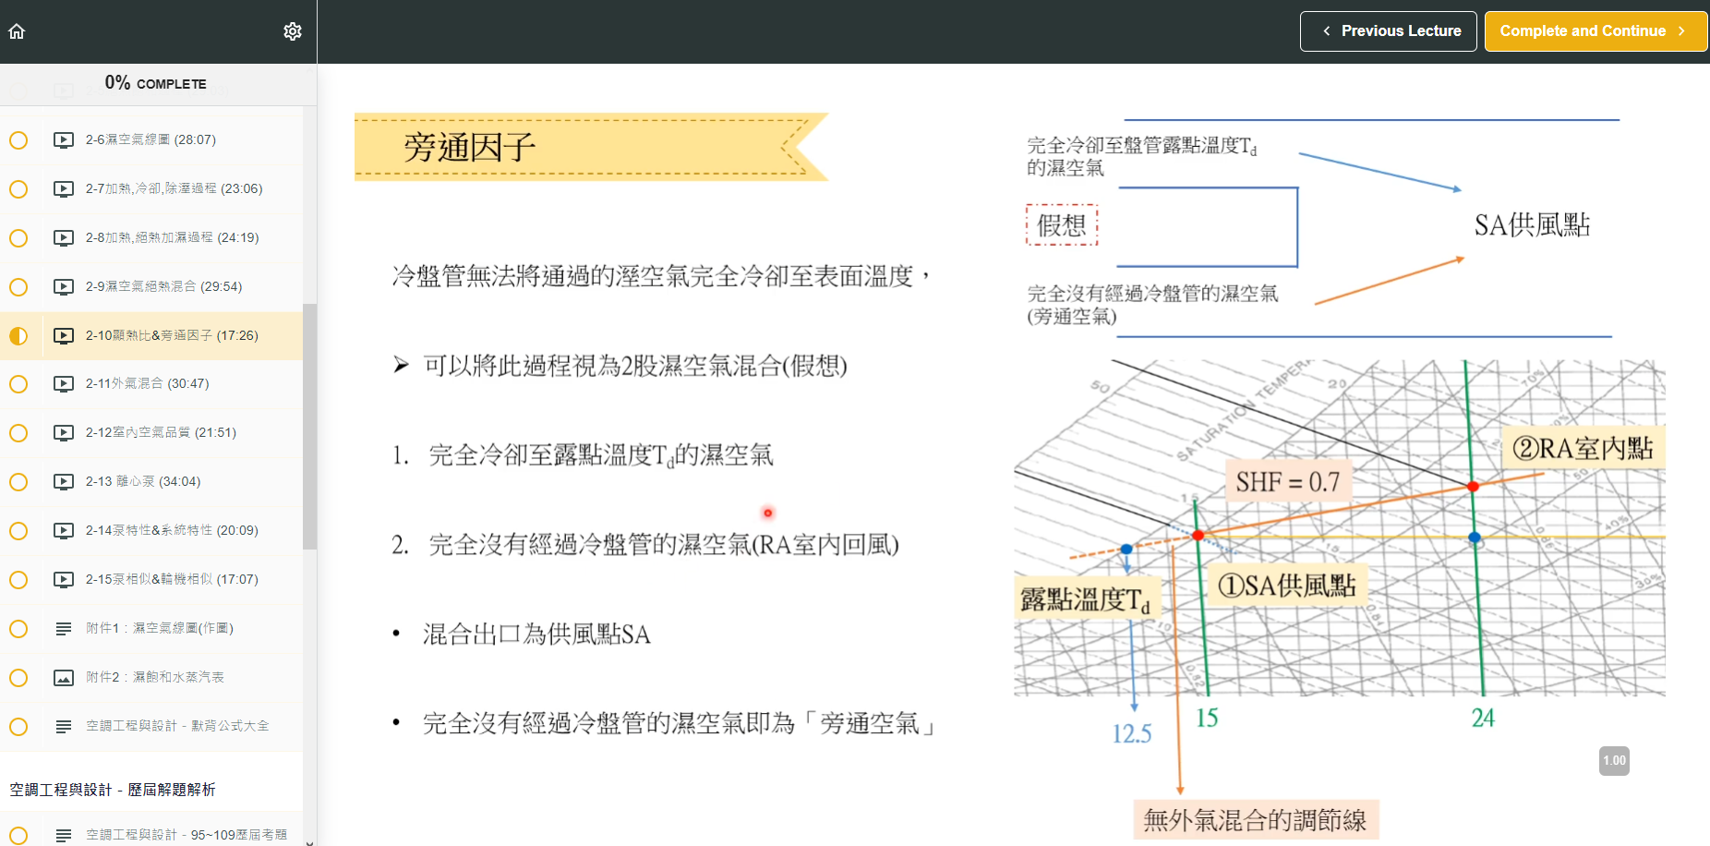This screenshot has height=846, width=1710.
Task: Click video icon for 2-13 離心泵
Action: tap(64, 482)
